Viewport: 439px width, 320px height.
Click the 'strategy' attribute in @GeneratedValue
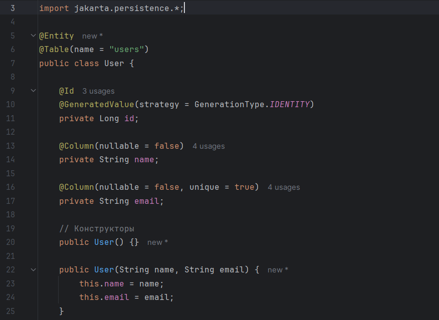click(x=159, y=105)
